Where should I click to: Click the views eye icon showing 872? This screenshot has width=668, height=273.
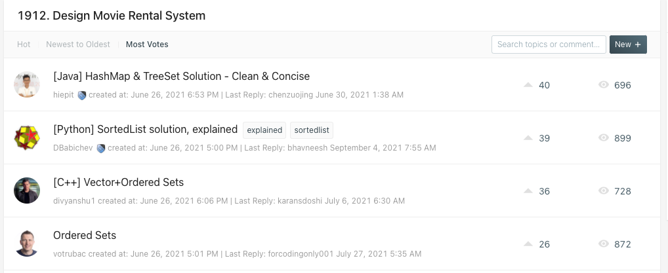point(604,244)
